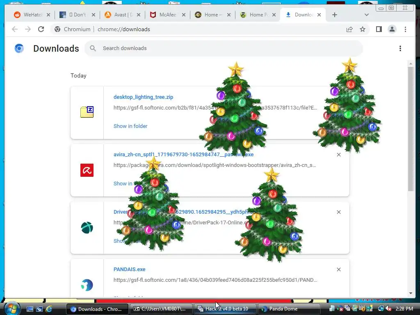Open Hack it v4.0 beta 10 taskbar window
This screenshot has width=420, height=315.
(224, 309)
